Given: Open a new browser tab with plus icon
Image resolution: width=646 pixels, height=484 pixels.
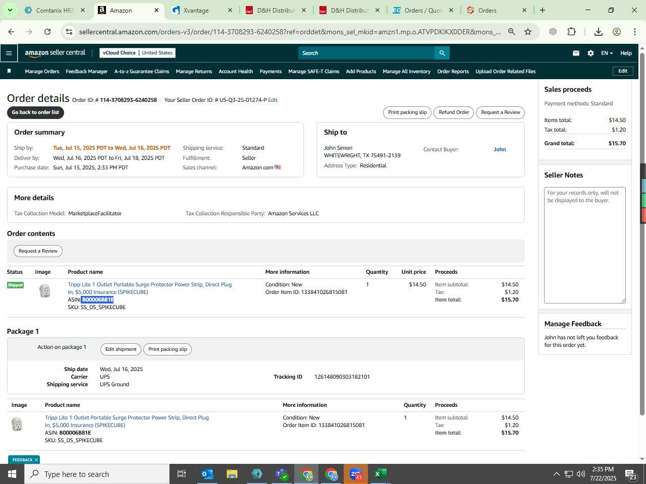Looking at the screenshot, I should [543, 10].
